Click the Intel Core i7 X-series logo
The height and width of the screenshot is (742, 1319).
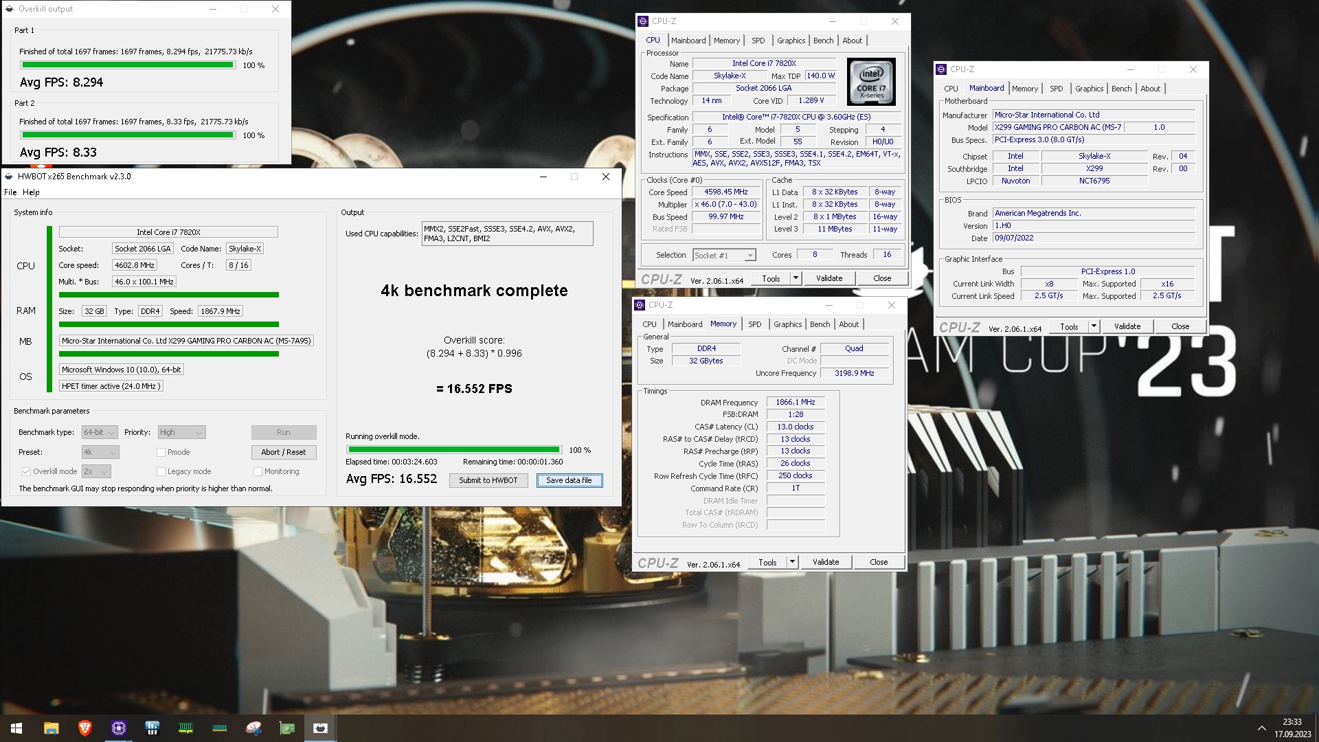[871, 82]
